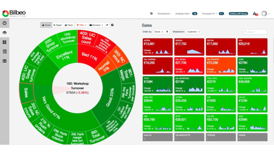
Task: Click the red 'Bad 11%' chart segment
Action: pos(89,55)
